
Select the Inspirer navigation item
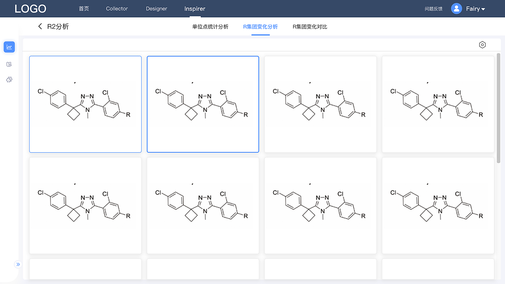click(x=195, y=9)
